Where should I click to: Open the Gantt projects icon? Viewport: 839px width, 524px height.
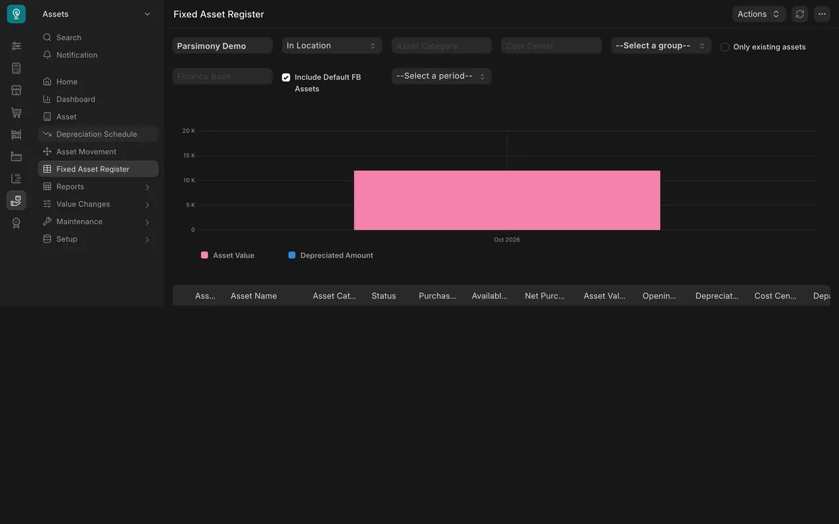pyautogui.click(x=16, y=178)
